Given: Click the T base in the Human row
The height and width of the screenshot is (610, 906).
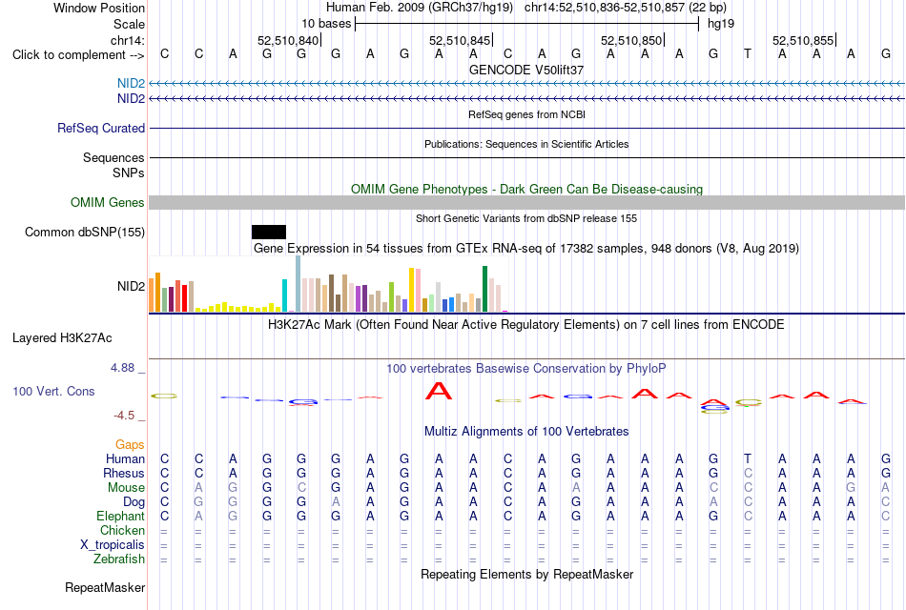Looking at the screenshot, I should coord(748,458).
